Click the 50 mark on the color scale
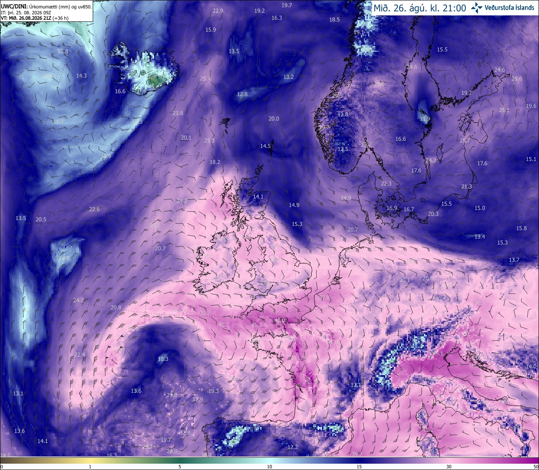This screenshot has width=539, height=470. click(535, 467)
